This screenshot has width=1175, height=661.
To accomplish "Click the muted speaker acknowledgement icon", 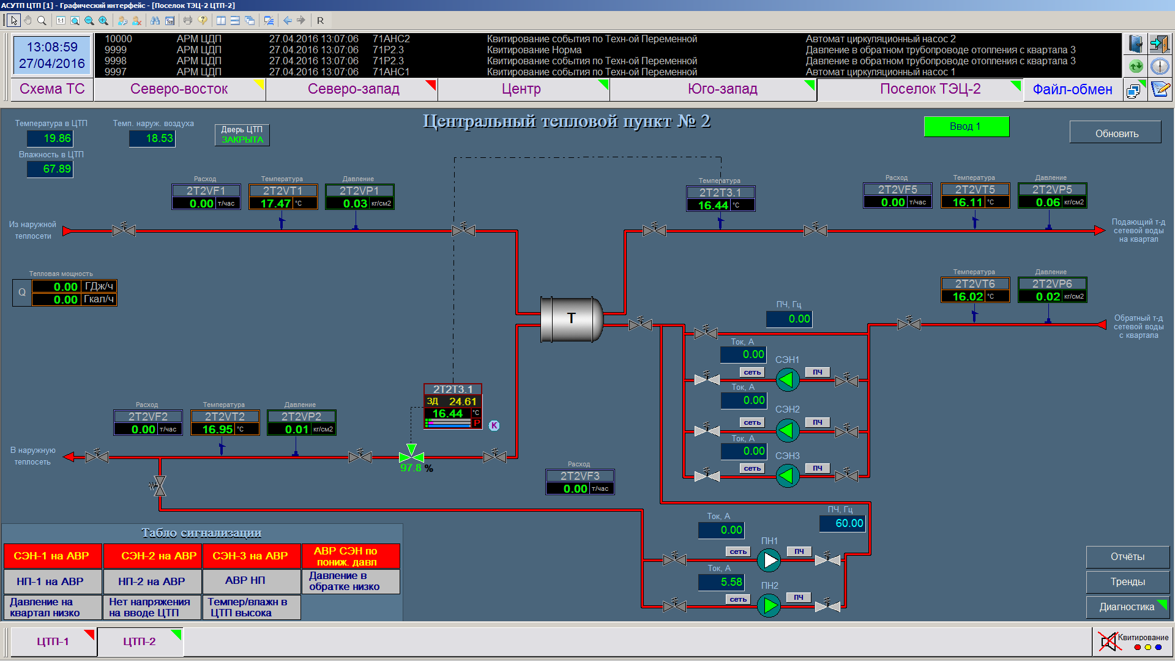I will [1108, 641].
